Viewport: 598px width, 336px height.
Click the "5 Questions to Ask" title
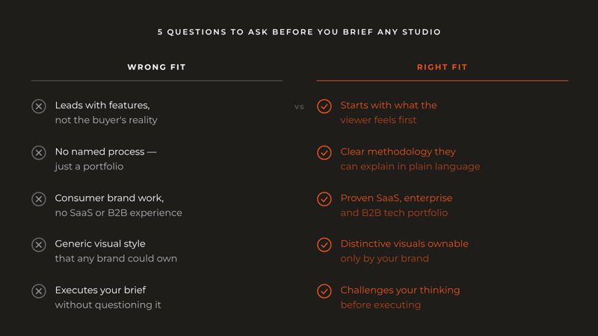point(299,32)
